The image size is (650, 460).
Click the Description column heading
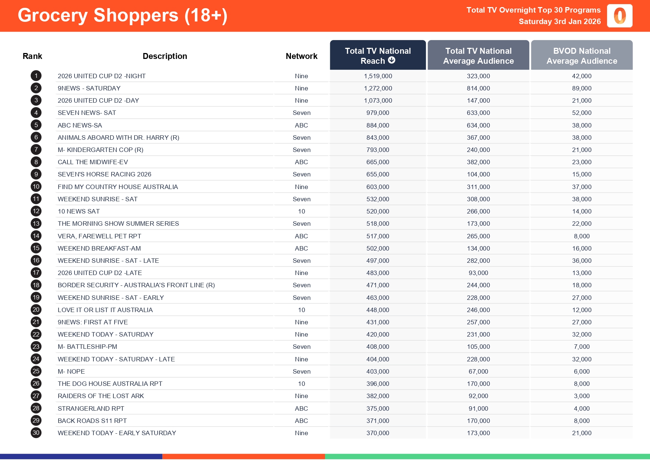[x=165, y=56]
